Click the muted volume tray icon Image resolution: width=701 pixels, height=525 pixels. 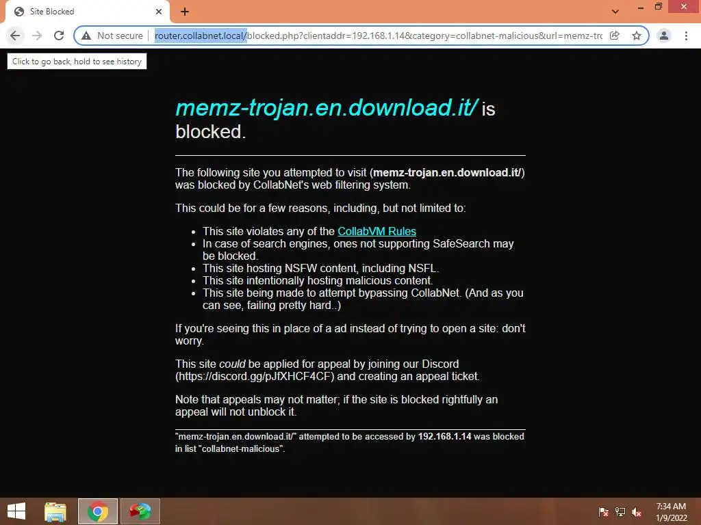tap(637, 511)
